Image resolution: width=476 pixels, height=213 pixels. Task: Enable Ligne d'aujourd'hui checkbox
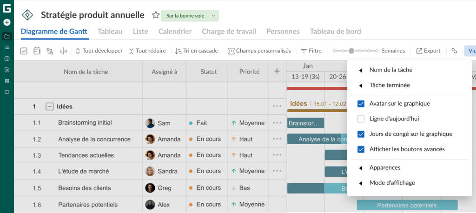pyautogui.click(x=361, y=119)
